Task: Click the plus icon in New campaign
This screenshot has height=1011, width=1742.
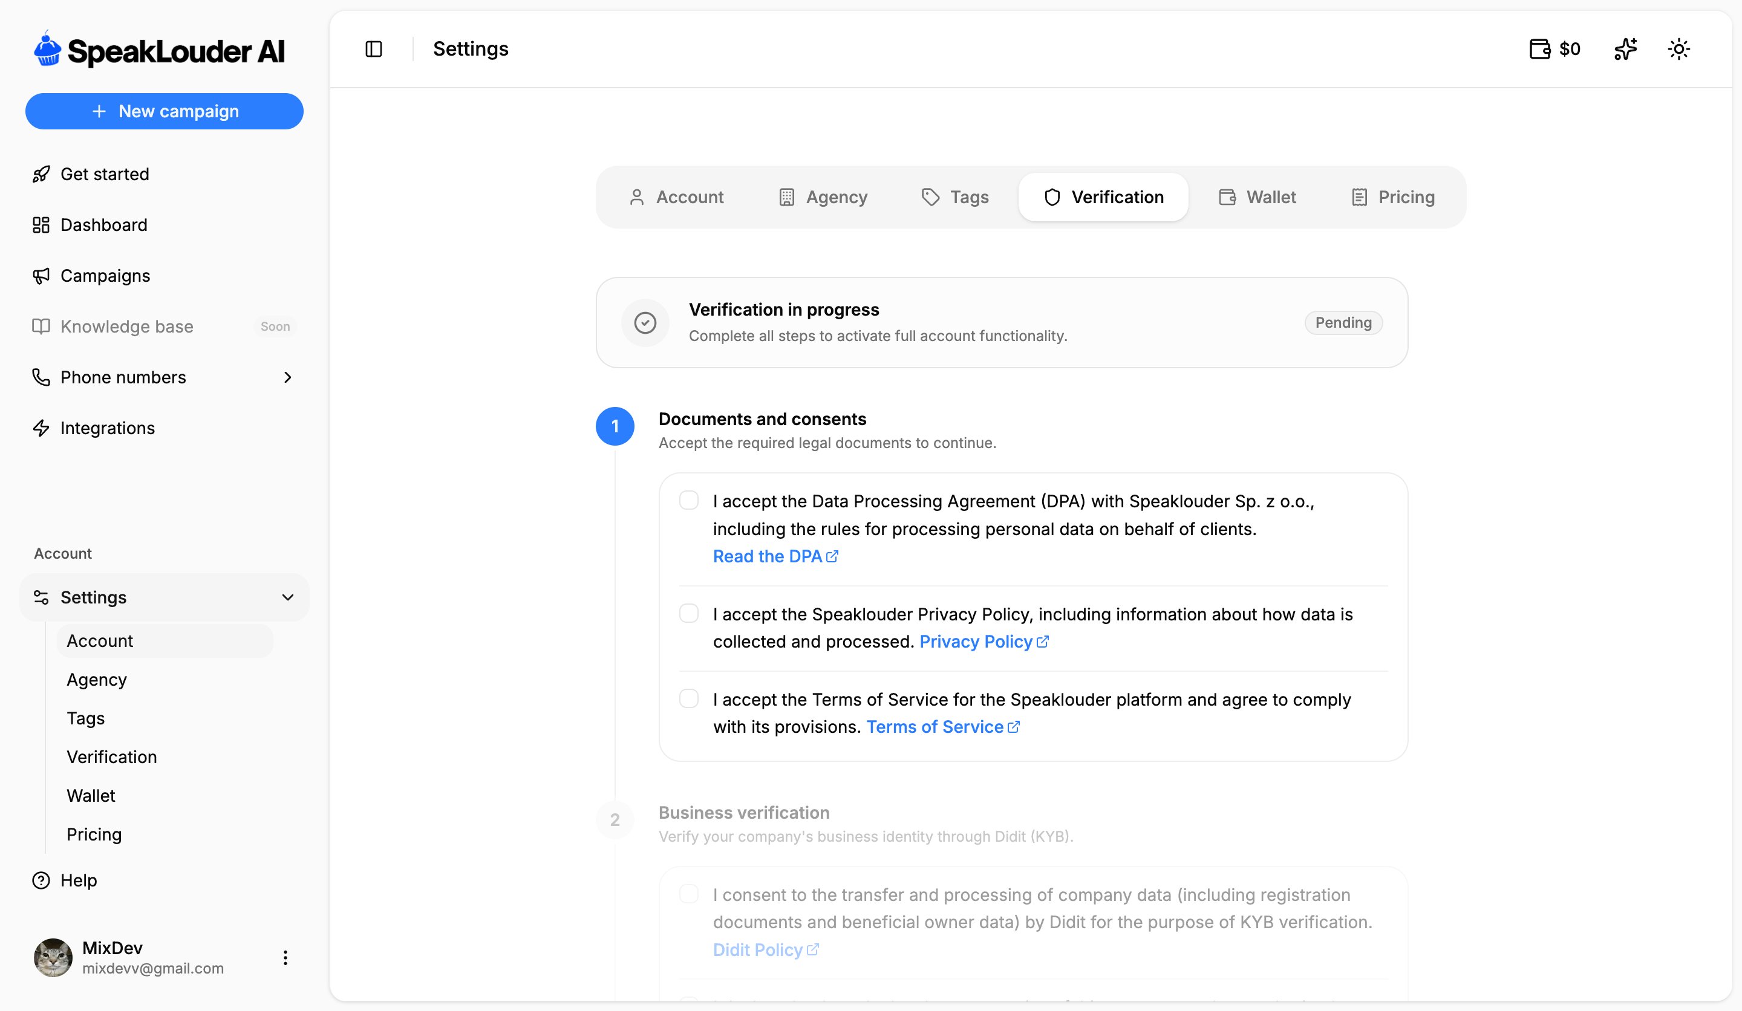Action: click(x=99, y=111)
